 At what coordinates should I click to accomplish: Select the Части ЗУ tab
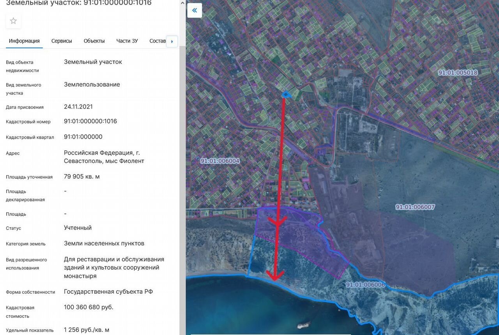click(127, 41)
